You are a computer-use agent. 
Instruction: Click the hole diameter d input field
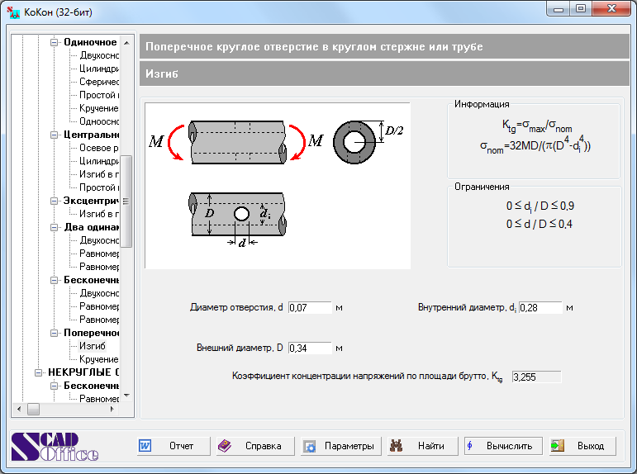point(310,307)
